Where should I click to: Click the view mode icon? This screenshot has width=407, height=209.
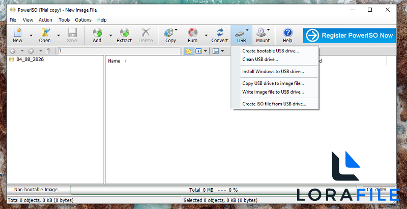(x=198, y=51)
